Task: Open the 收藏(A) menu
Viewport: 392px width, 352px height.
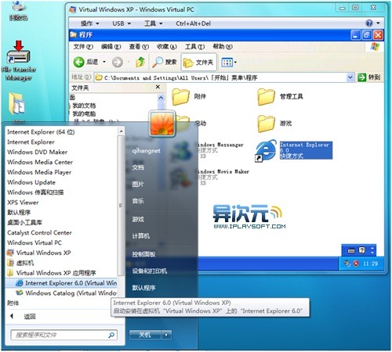Action: pyautogui.click(x=166, y=47)
